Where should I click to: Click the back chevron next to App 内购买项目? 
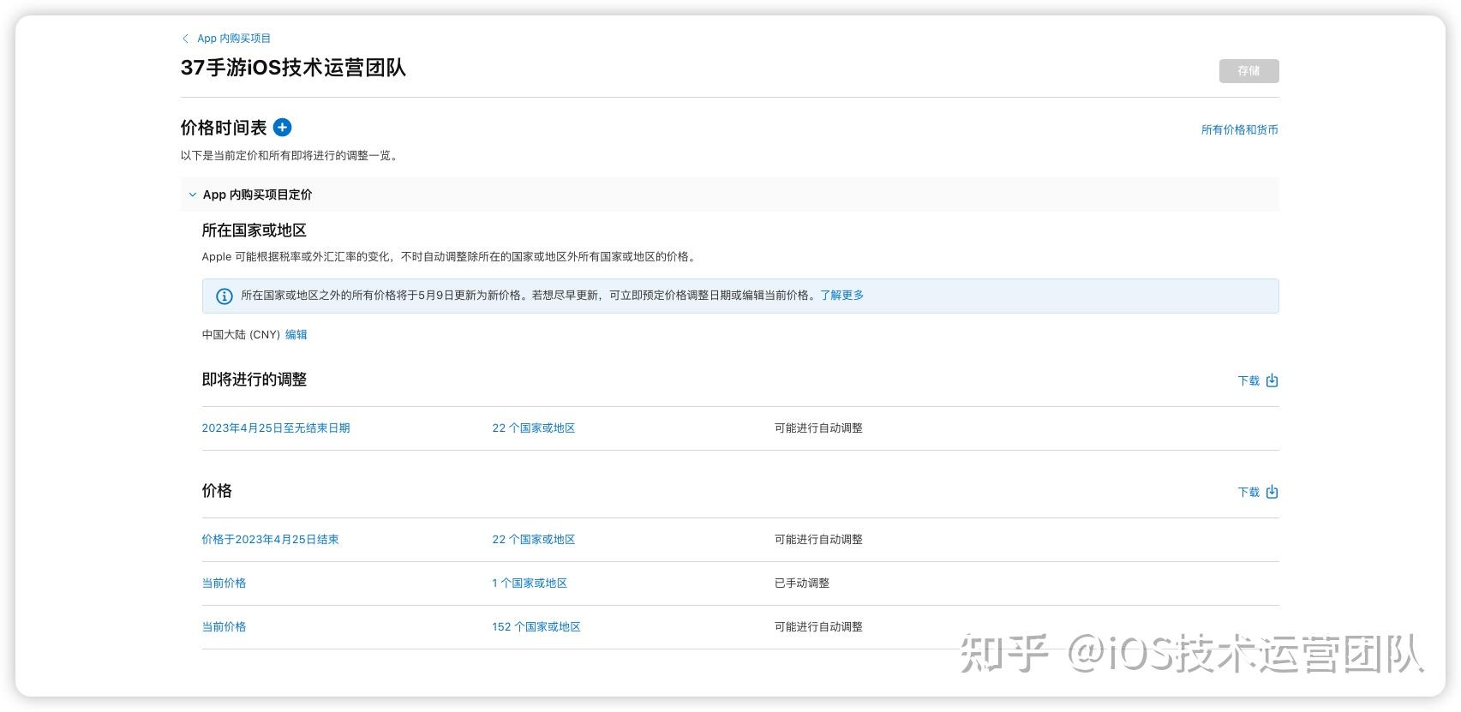[185, 39]
